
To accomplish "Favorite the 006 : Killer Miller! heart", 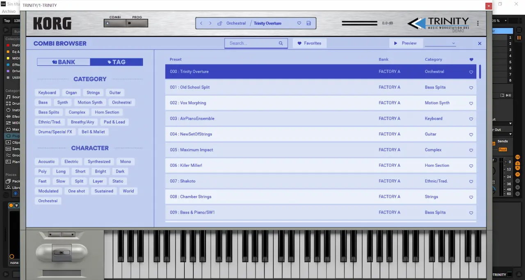I will point(471,166).
